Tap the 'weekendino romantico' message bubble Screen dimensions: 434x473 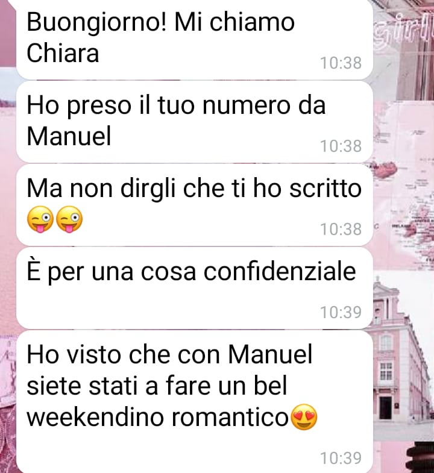point(195,402)
